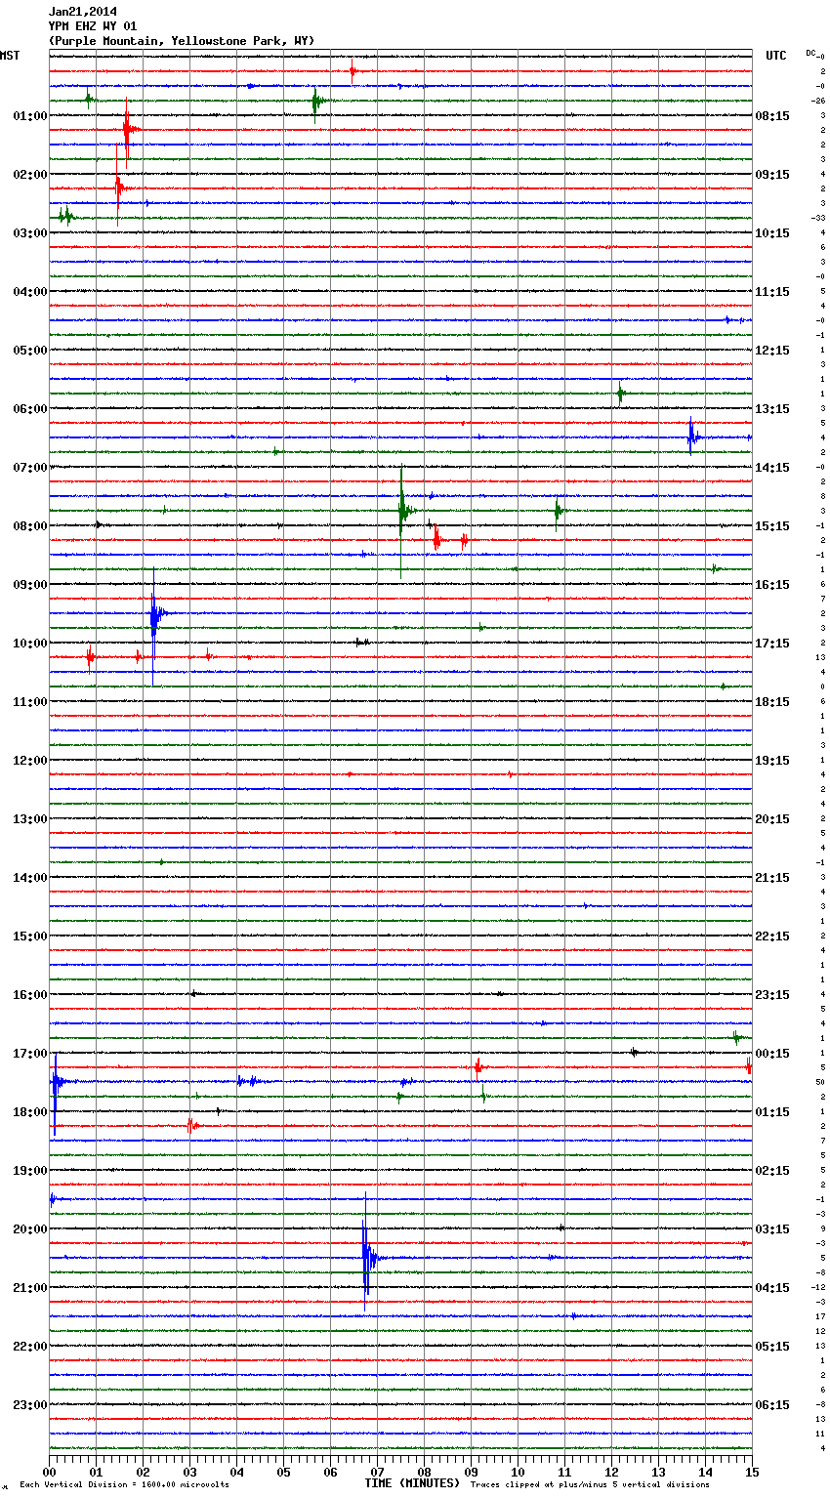The width and height of the screenshot is (830, 1498).
Task: Select the 06:15 UTC time label
Action: pyautogui.click(x=772, y=1405)
